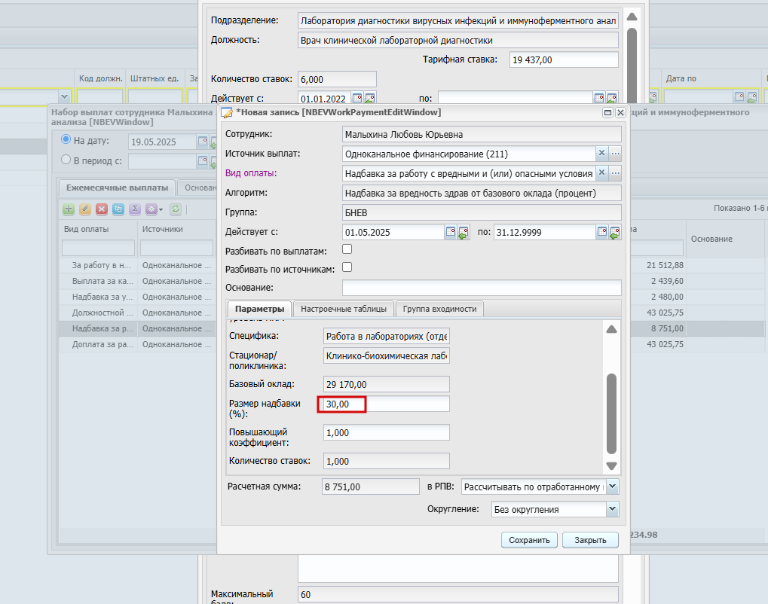Toggle the Разбивать по источникам checkbox
This screenshot has width=768, height=604.
click(x=347, y=267)
